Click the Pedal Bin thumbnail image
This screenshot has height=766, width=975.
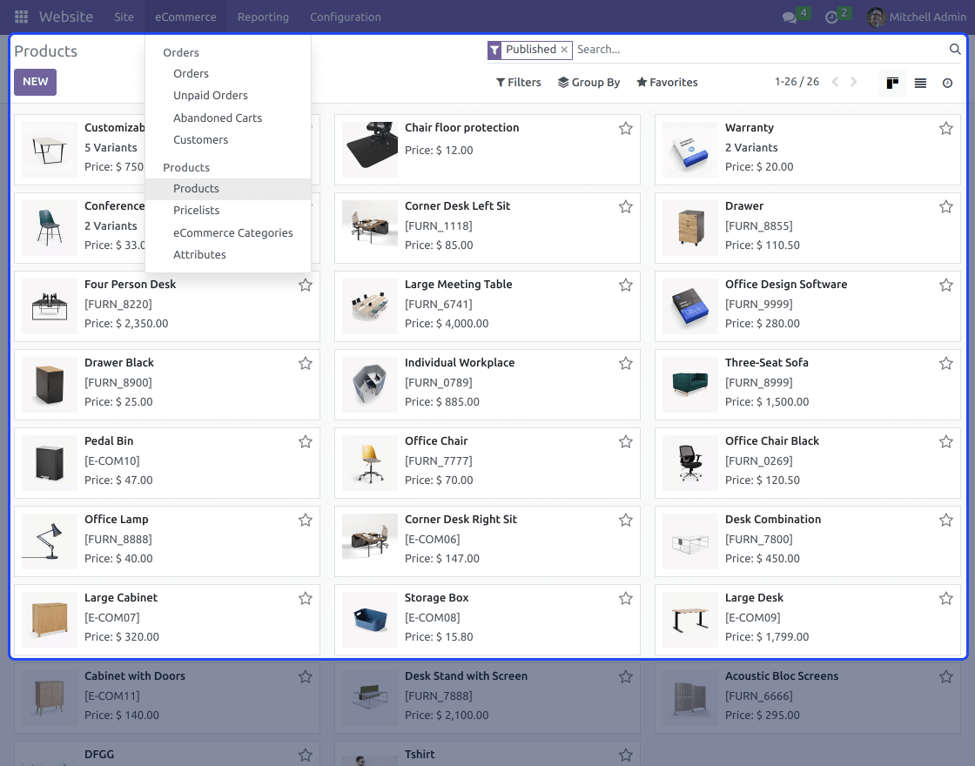click(50, 463)
